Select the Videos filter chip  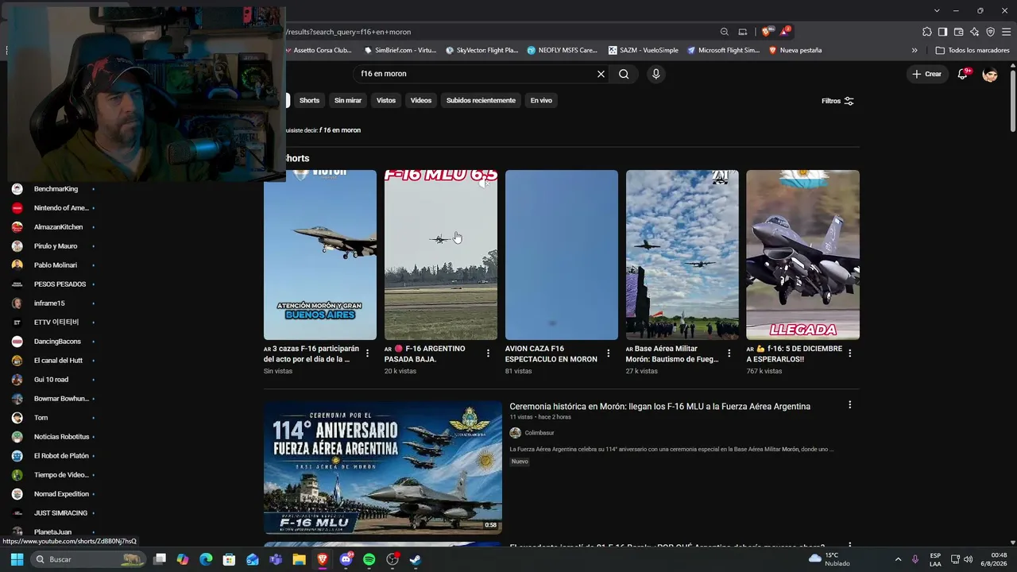(421, 100)
